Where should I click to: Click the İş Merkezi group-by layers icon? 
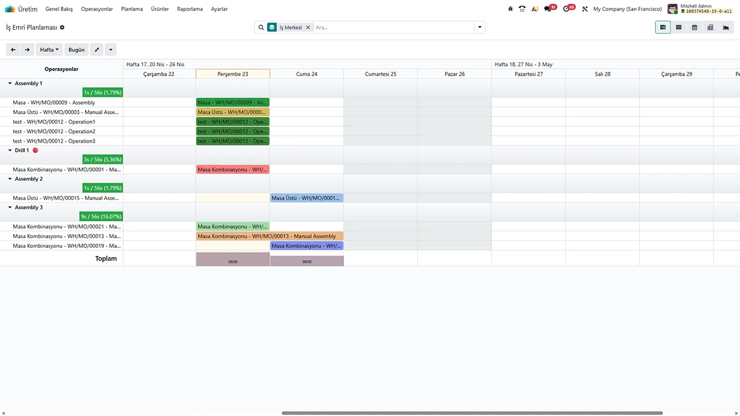[272, 27]
